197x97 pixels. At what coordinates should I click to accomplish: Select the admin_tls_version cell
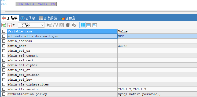[x=62, y=89]
